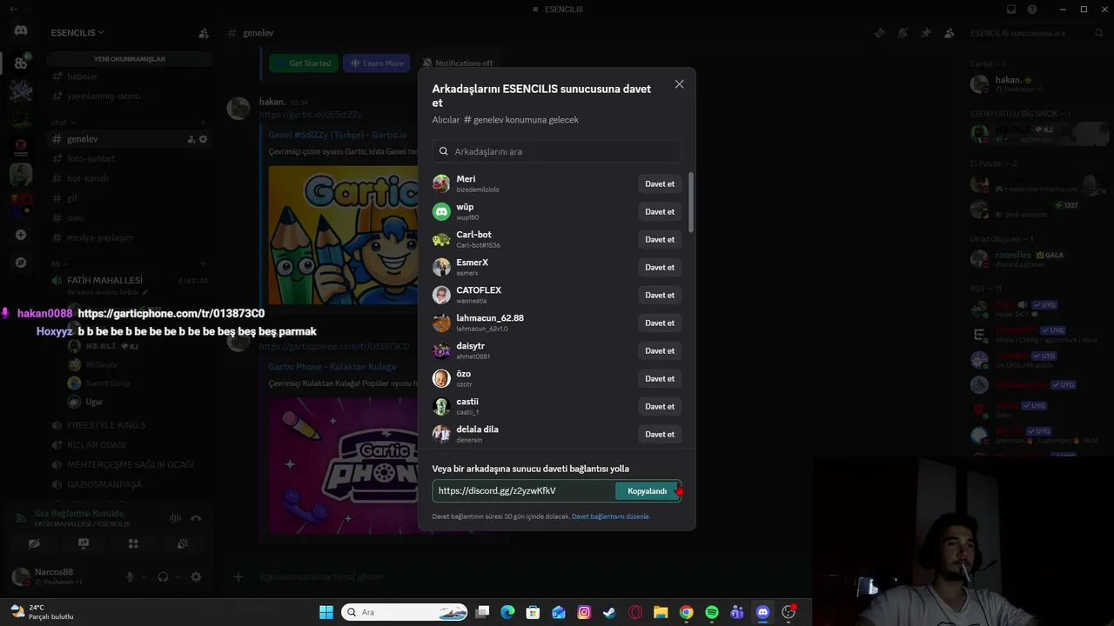Add a channel to the chat category
The width and height of the screenshot is (1114, 626).
203,123
